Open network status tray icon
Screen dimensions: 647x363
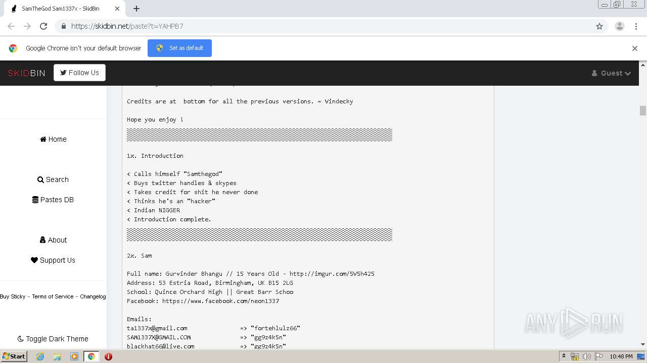point(575,356)
